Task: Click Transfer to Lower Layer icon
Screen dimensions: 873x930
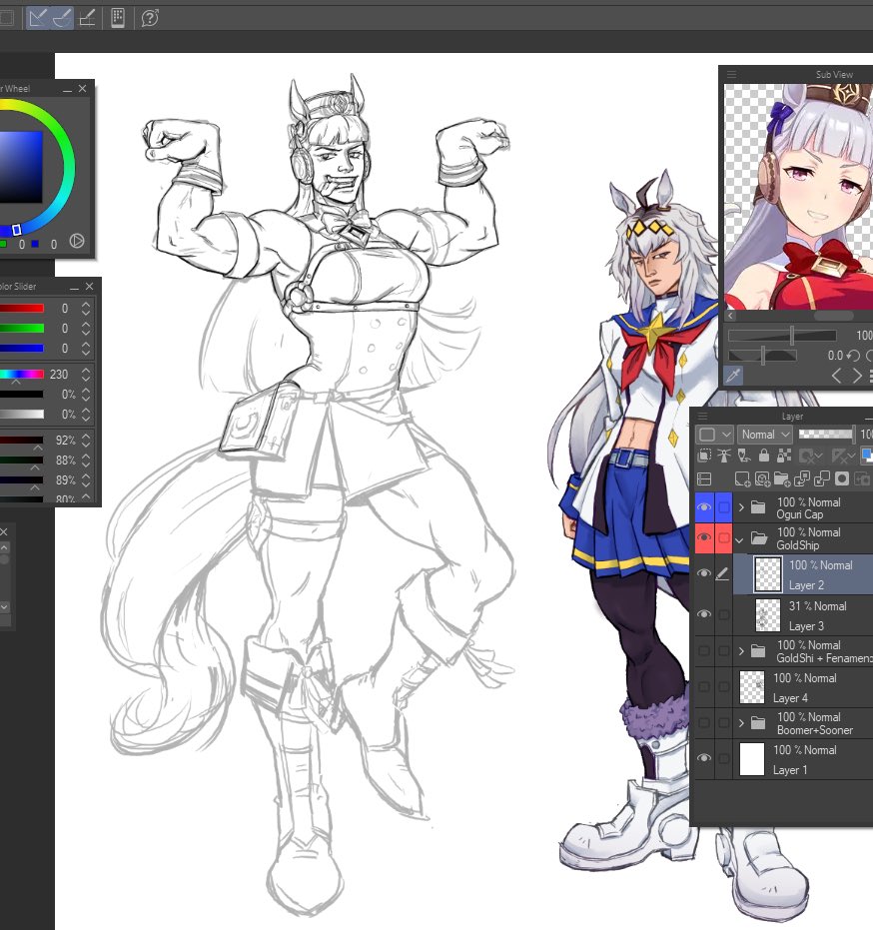Action: [802, 478]
